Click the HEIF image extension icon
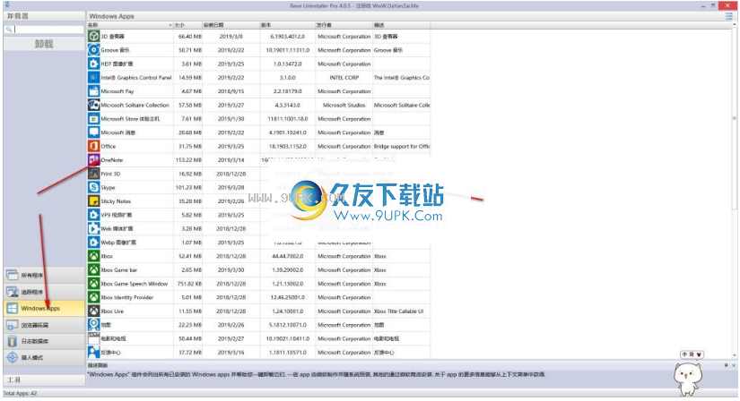 (x=94, y=64)
